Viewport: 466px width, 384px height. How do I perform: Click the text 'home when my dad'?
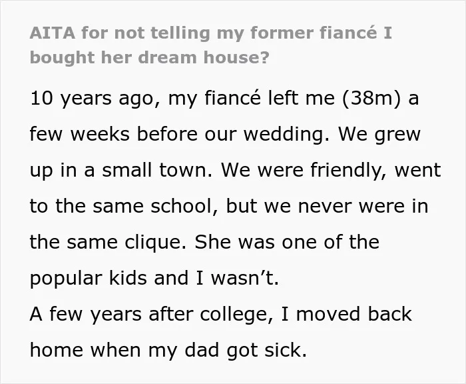click(x=124, y=351)
